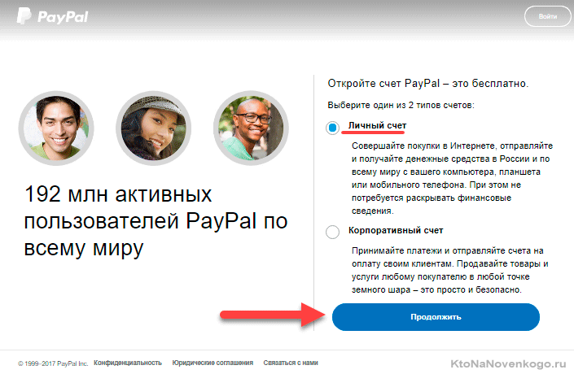574x374 pixels.
Task: Click the woman in hat photo
Action: tap(153, 128)
